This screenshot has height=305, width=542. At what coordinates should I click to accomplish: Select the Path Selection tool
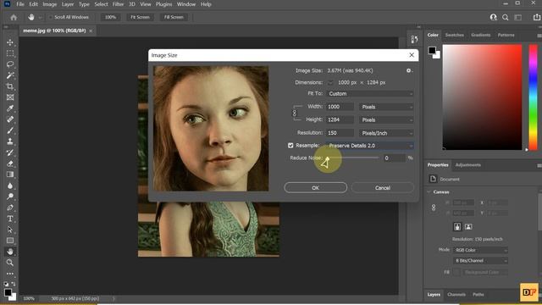coord(10,230)
